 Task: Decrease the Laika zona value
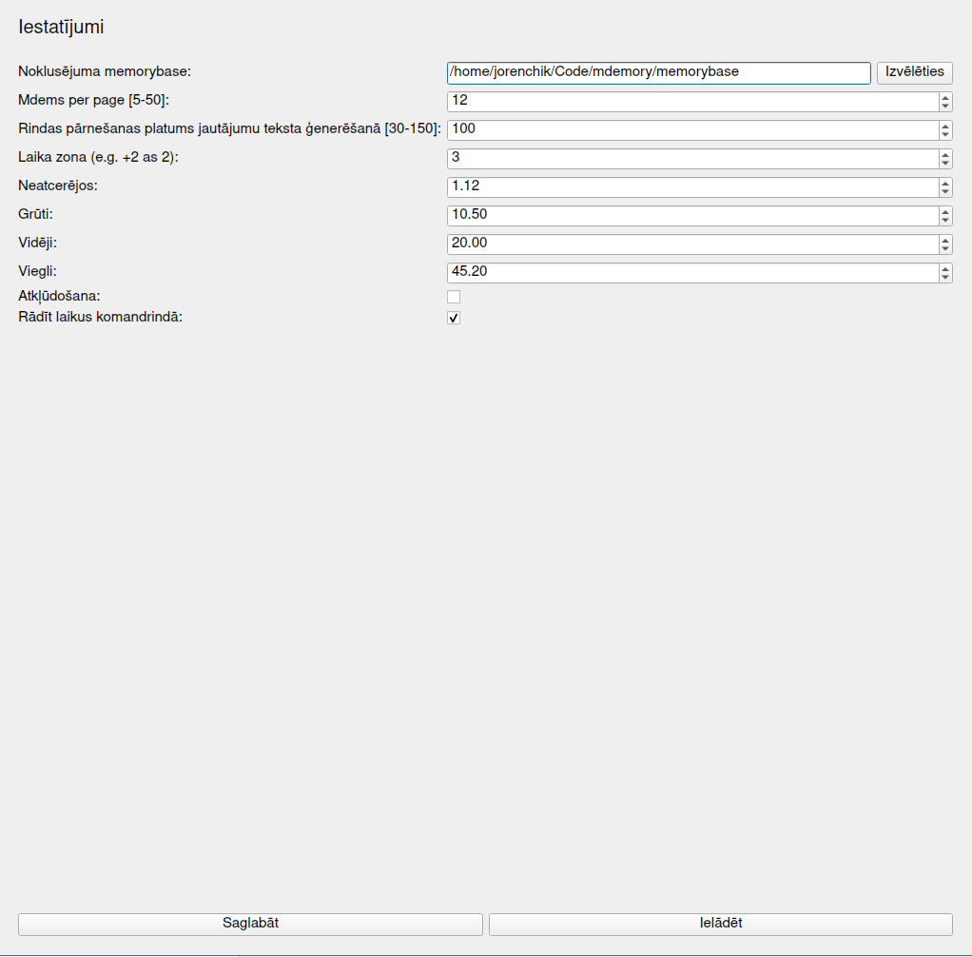[944, 164]
